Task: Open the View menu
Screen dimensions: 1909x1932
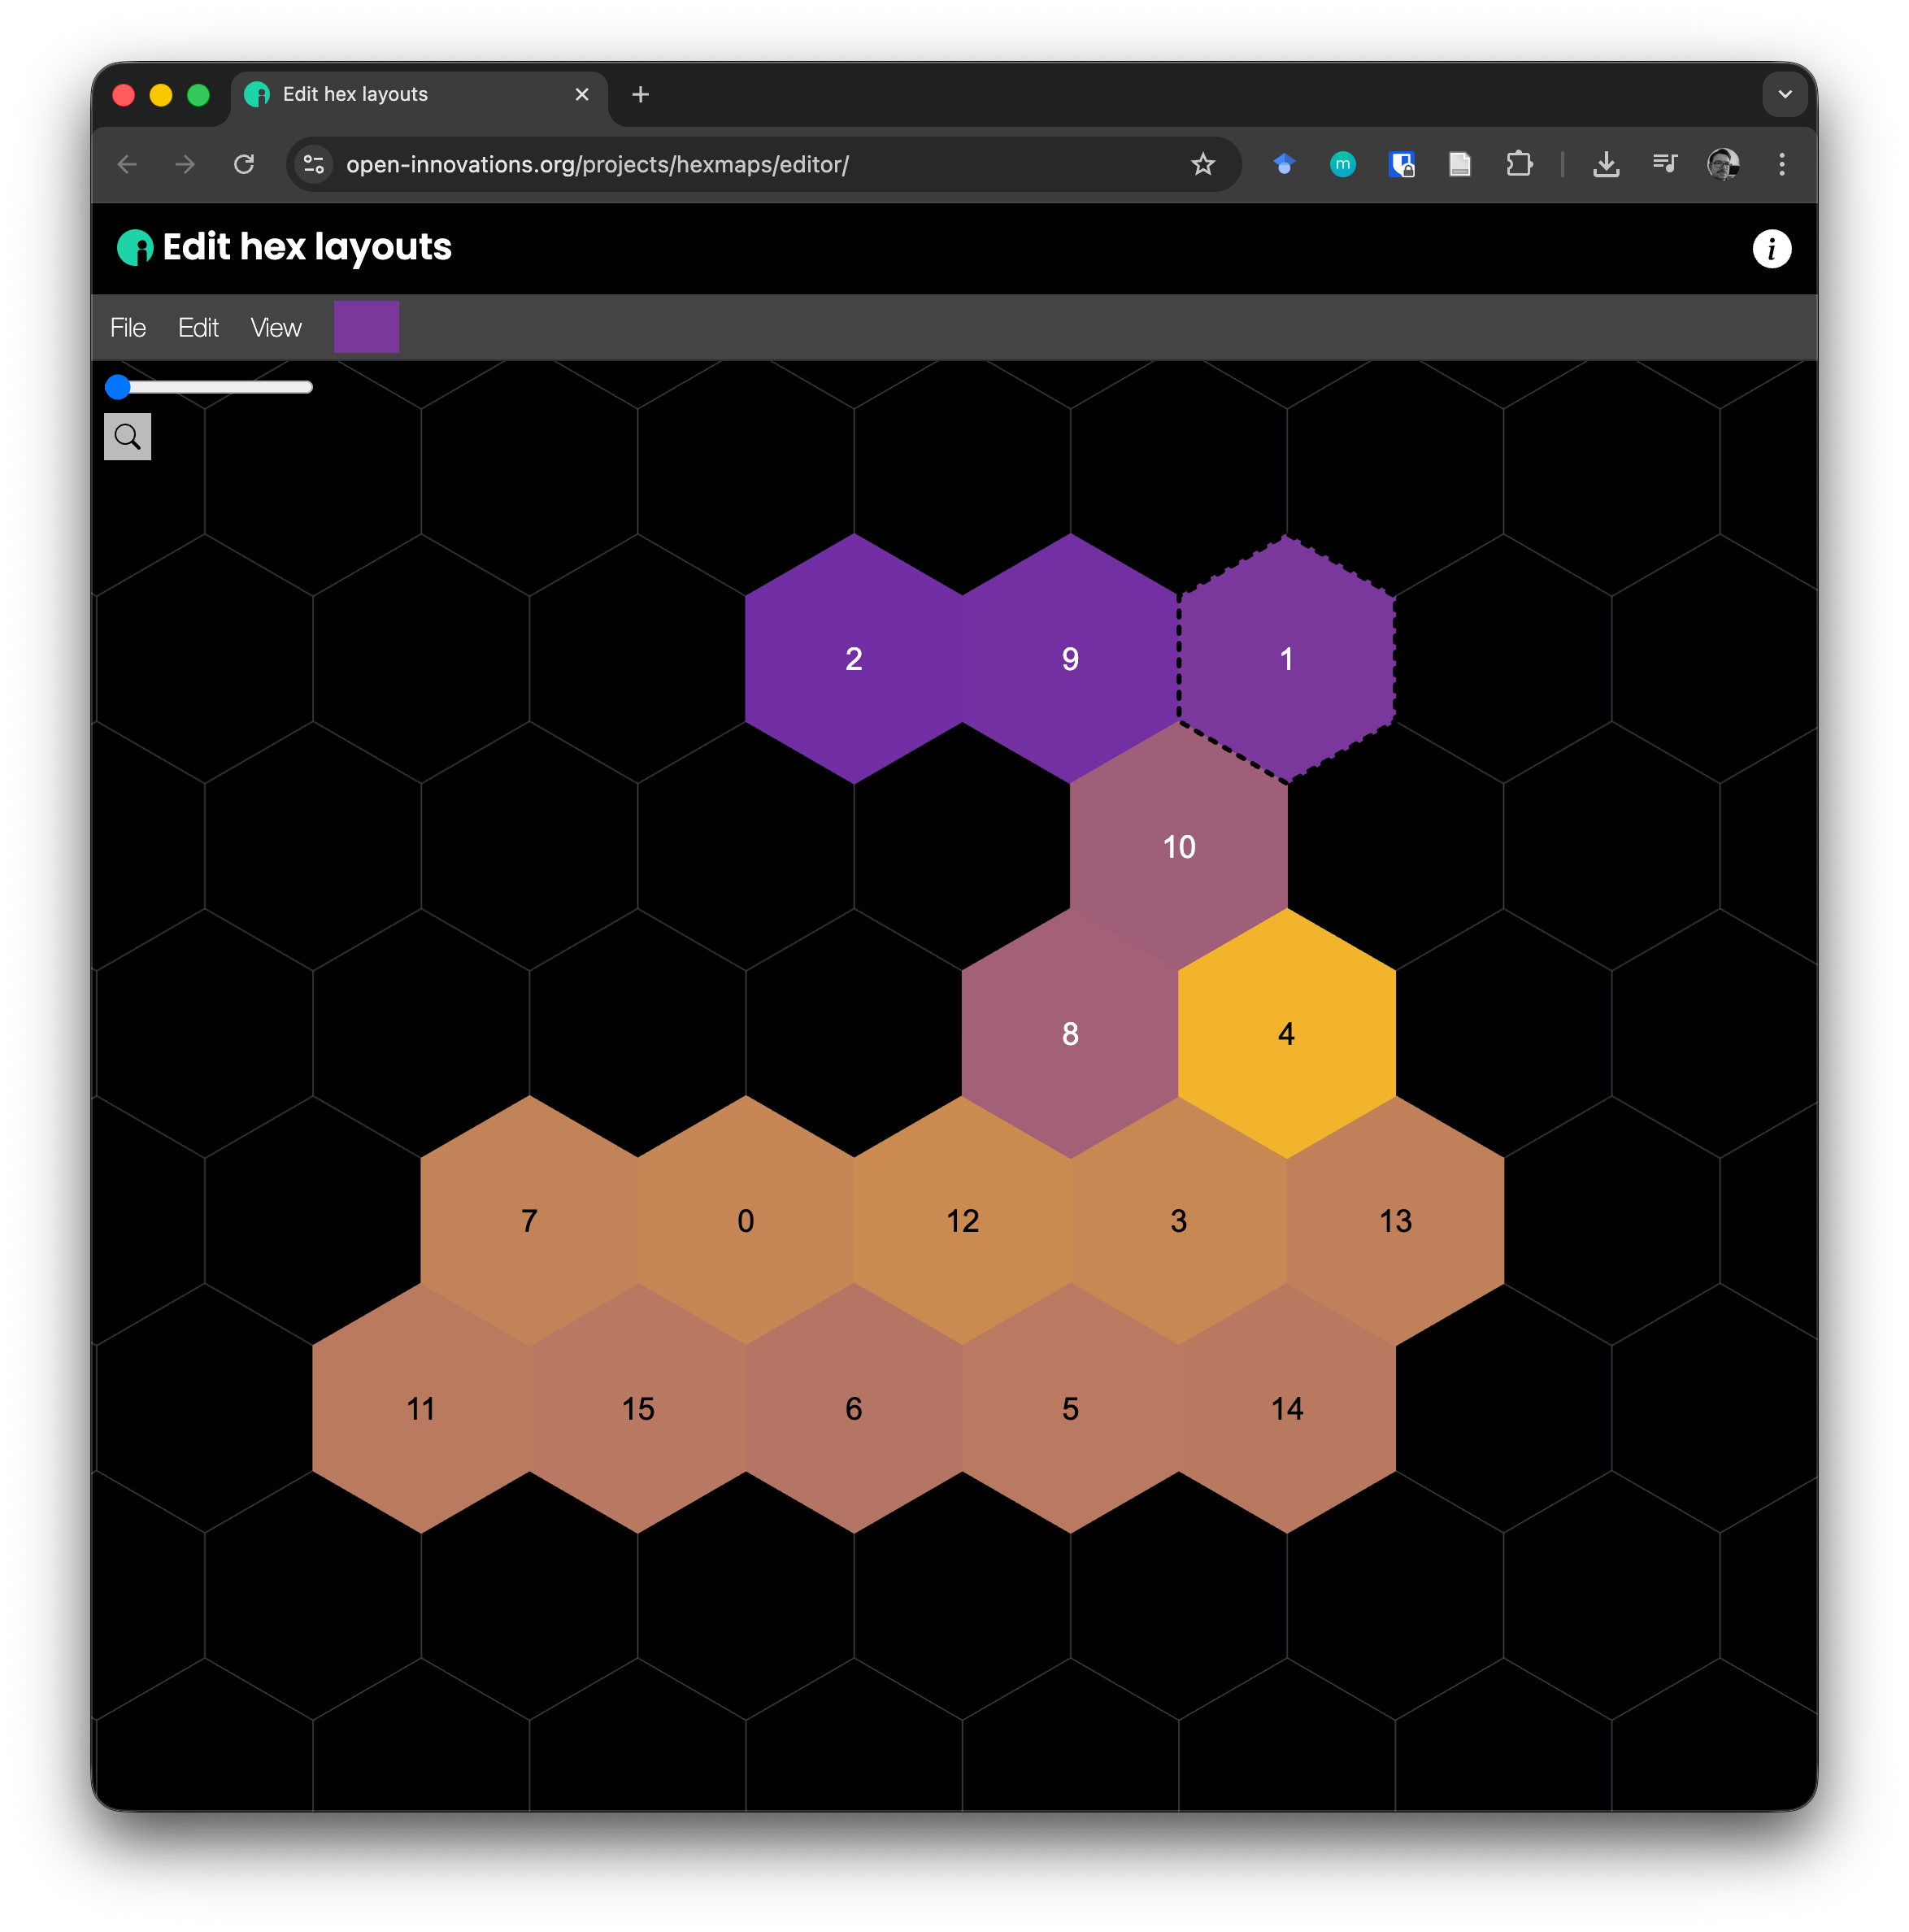Action: (x=276, y=328)
